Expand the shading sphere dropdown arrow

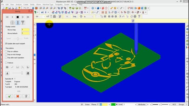[x=100, y=8]
